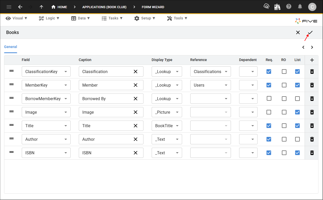Uncheck Req. for ClassificationKey
323x200 pixels.
pyautogui.click(x=269, y=72)
